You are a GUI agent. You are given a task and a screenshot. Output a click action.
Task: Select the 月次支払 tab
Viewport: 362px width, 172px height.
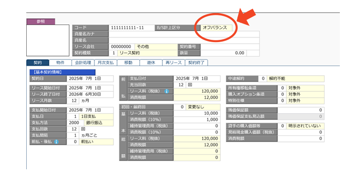pos(105,62)
